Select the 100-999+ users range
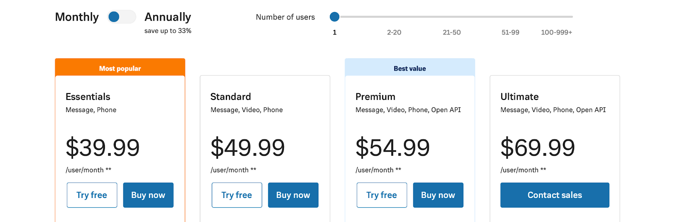The image size is (674, 222). click(556, 32)
